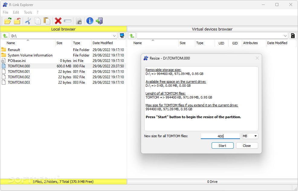Click the GID column header
Image resolution: width=298 pixels, height=191 pixels.
click(x=235, y=43)
